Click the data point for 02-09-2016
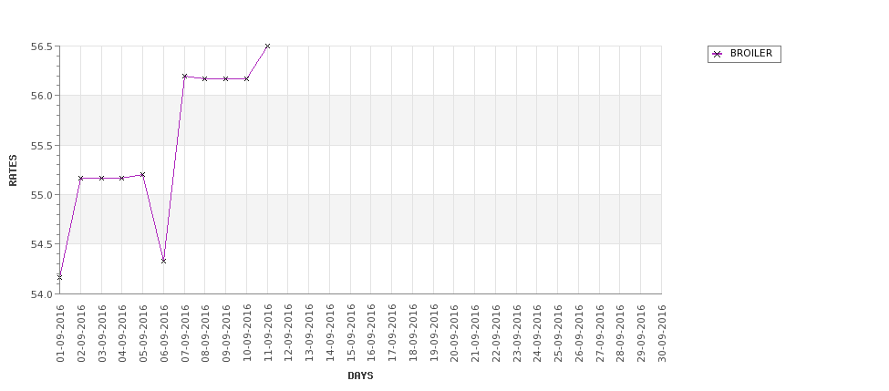The image size is (889, 391). coord(80,178)
